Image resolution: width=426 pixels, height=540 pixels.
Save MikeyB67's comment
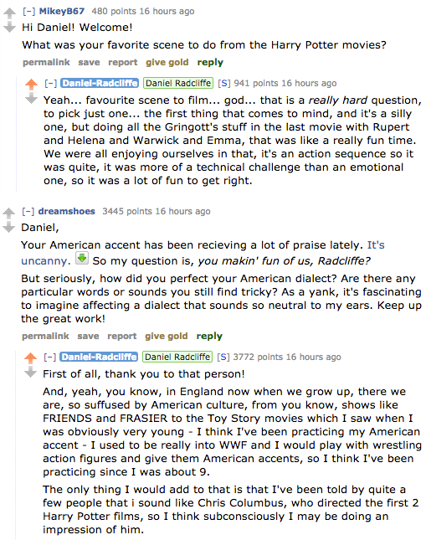click(x=89, y=62)
